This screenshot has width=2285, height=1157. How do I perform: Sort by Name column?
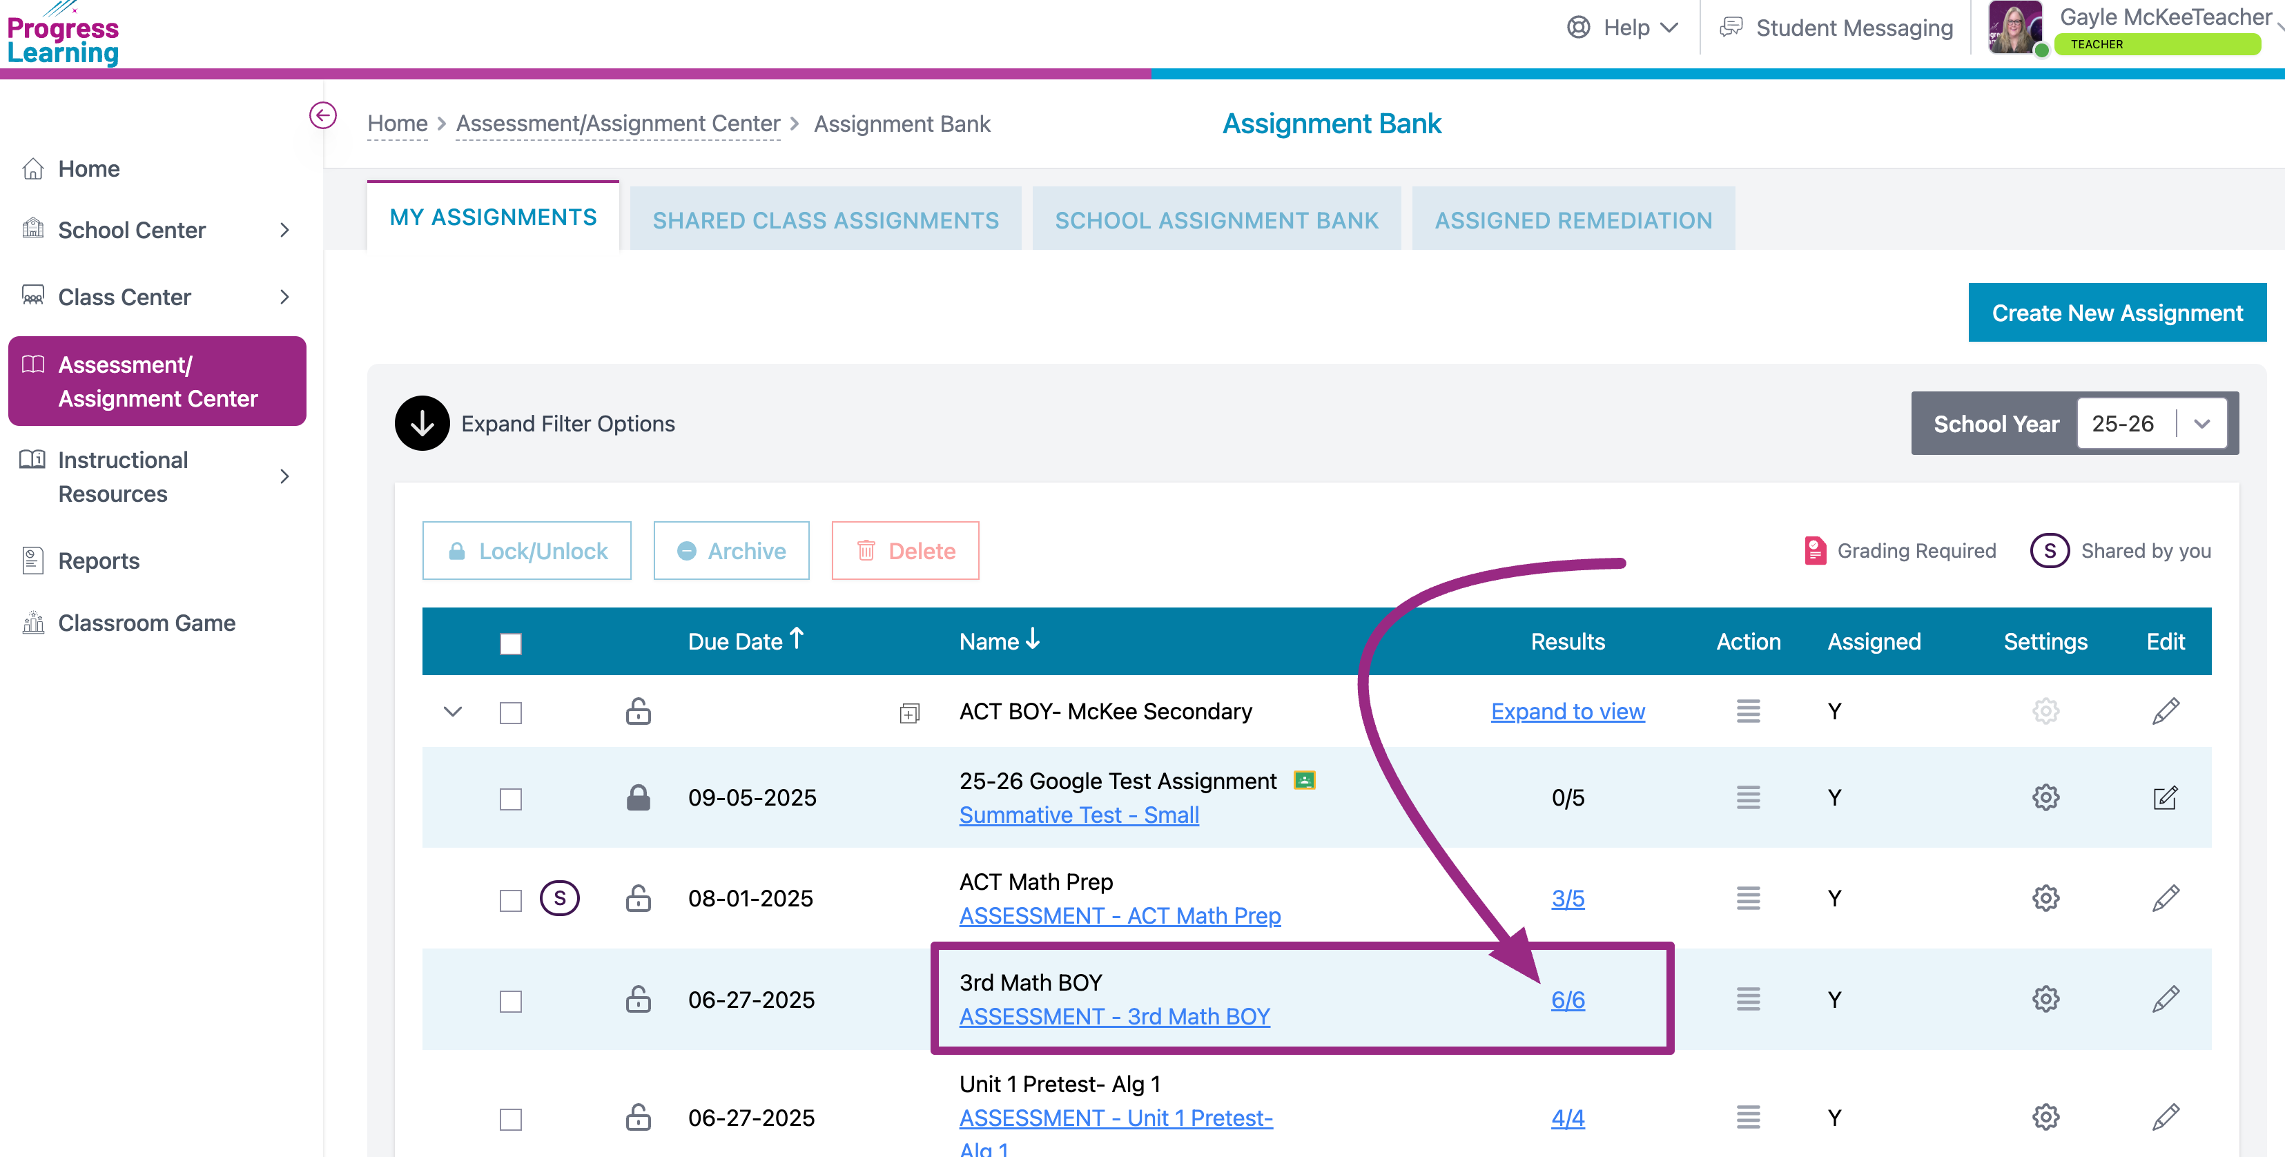tap(999, 641)
